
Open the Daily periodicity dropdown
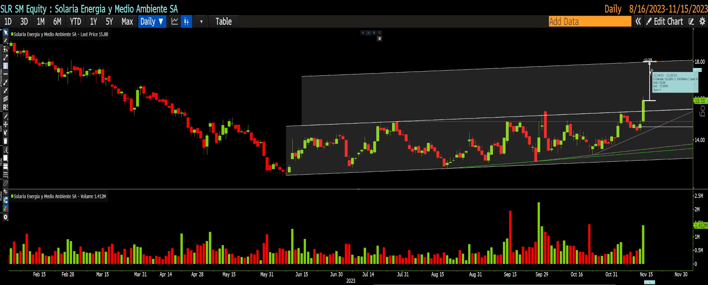tap(152, 21)
